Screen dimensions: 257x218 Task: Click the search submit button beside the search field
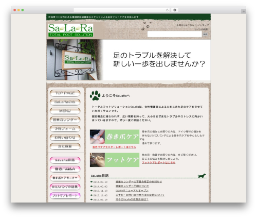(205, 34)
